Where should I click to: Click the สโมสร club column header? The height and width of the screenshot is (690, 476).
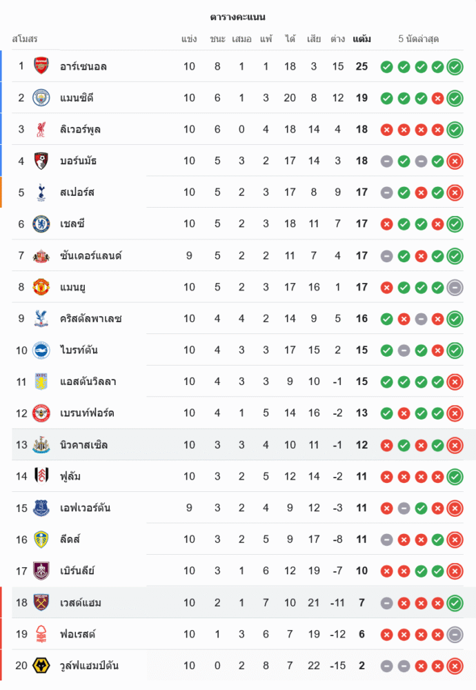pyautogui.click(x=25, y=39)
